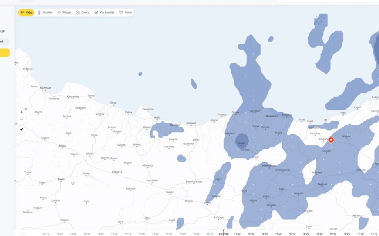The height and width of the screenshot is (236, 379).
Task: Show the Rüzgar wind layer
Action: click(64, 12)
